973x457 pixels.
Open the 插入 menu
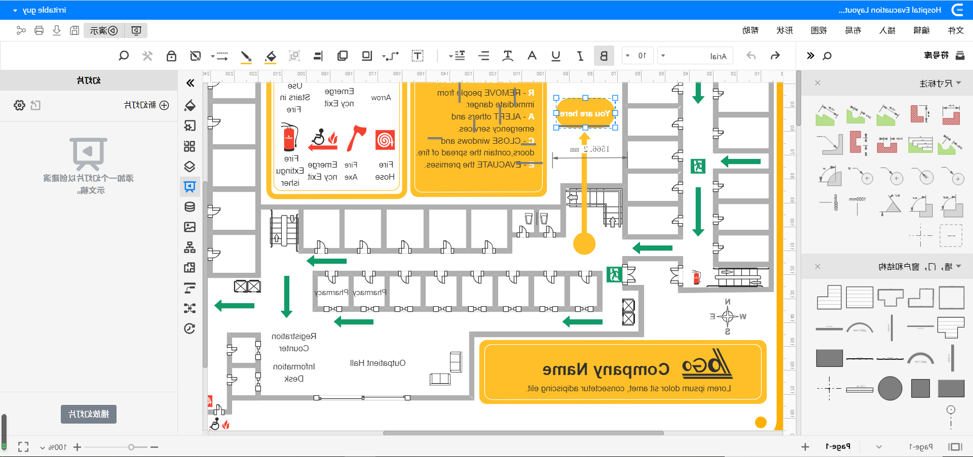pyautogui.click(x=887, y=30)
